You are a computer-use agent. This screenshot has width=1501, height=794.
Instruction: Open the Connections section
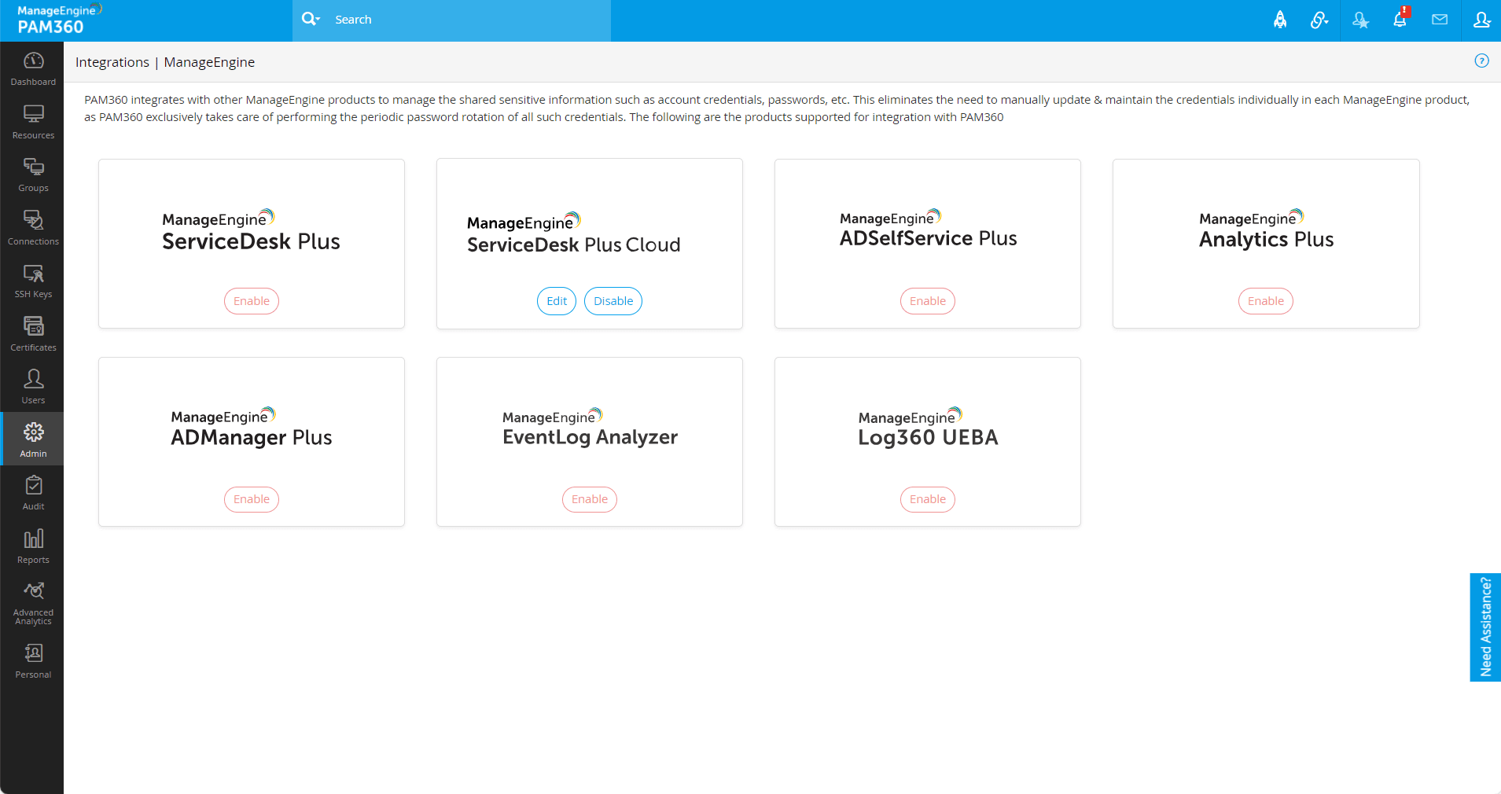point(33,228)
